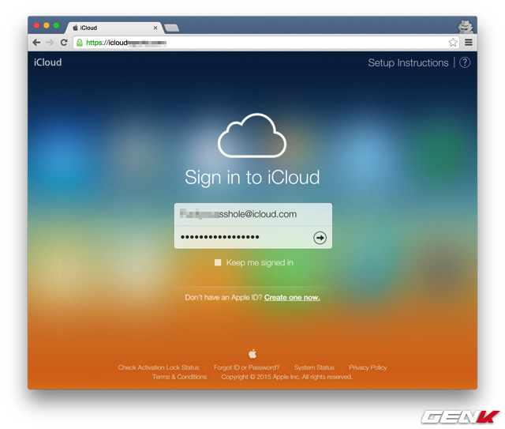The width and height of the screenshot is (505, 429).
Task: Open the Chrome hamburger menu
Action: coord(469,42)
